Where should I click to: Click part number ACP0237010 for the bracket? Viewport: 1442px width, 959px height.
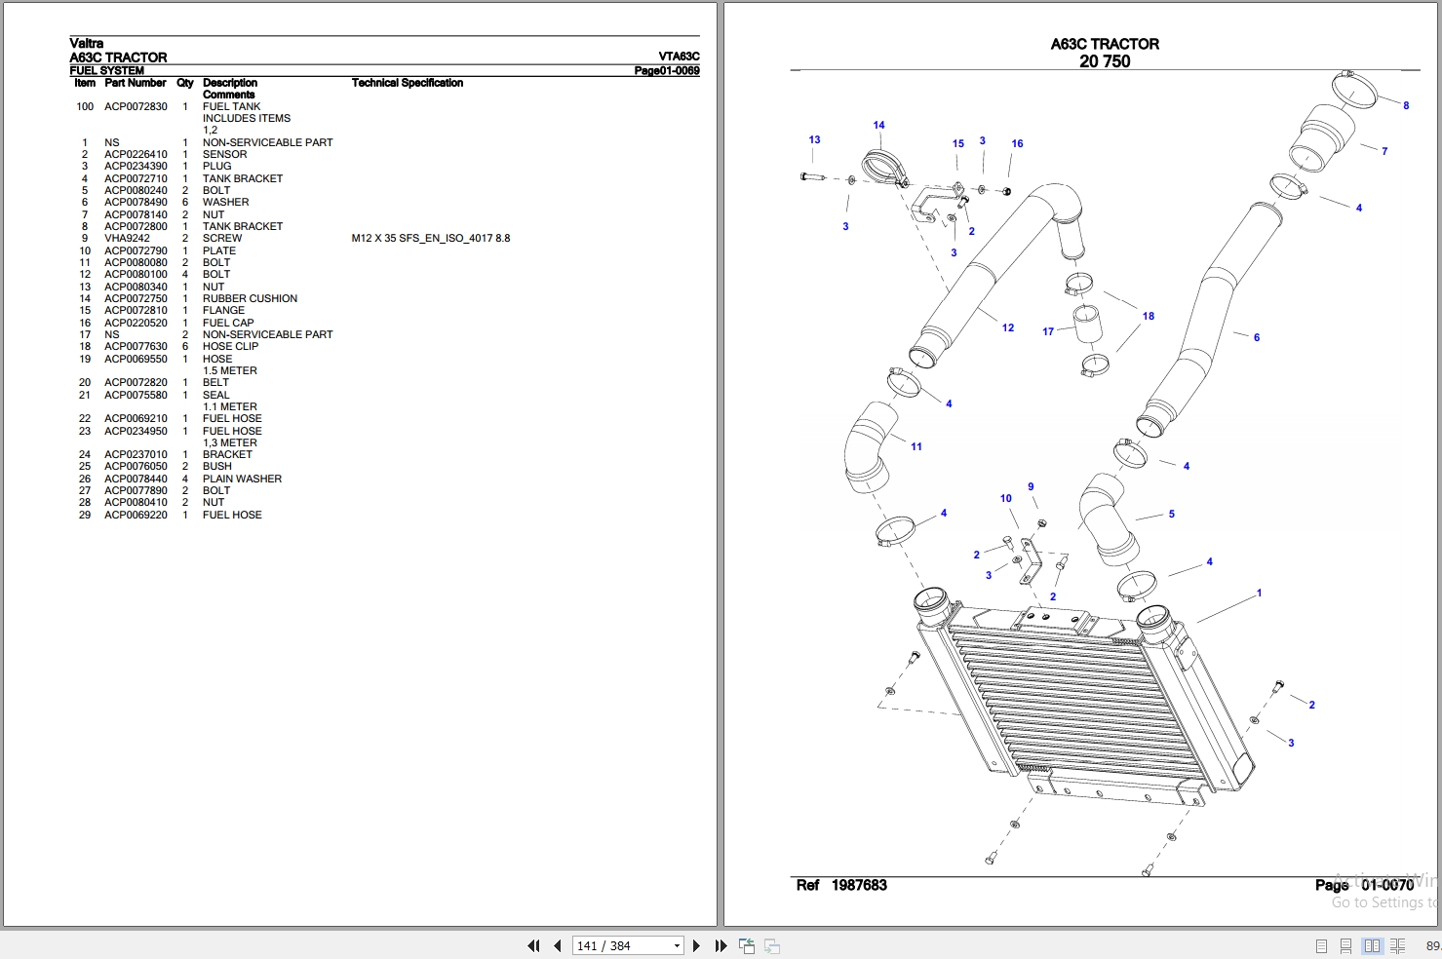136,454
